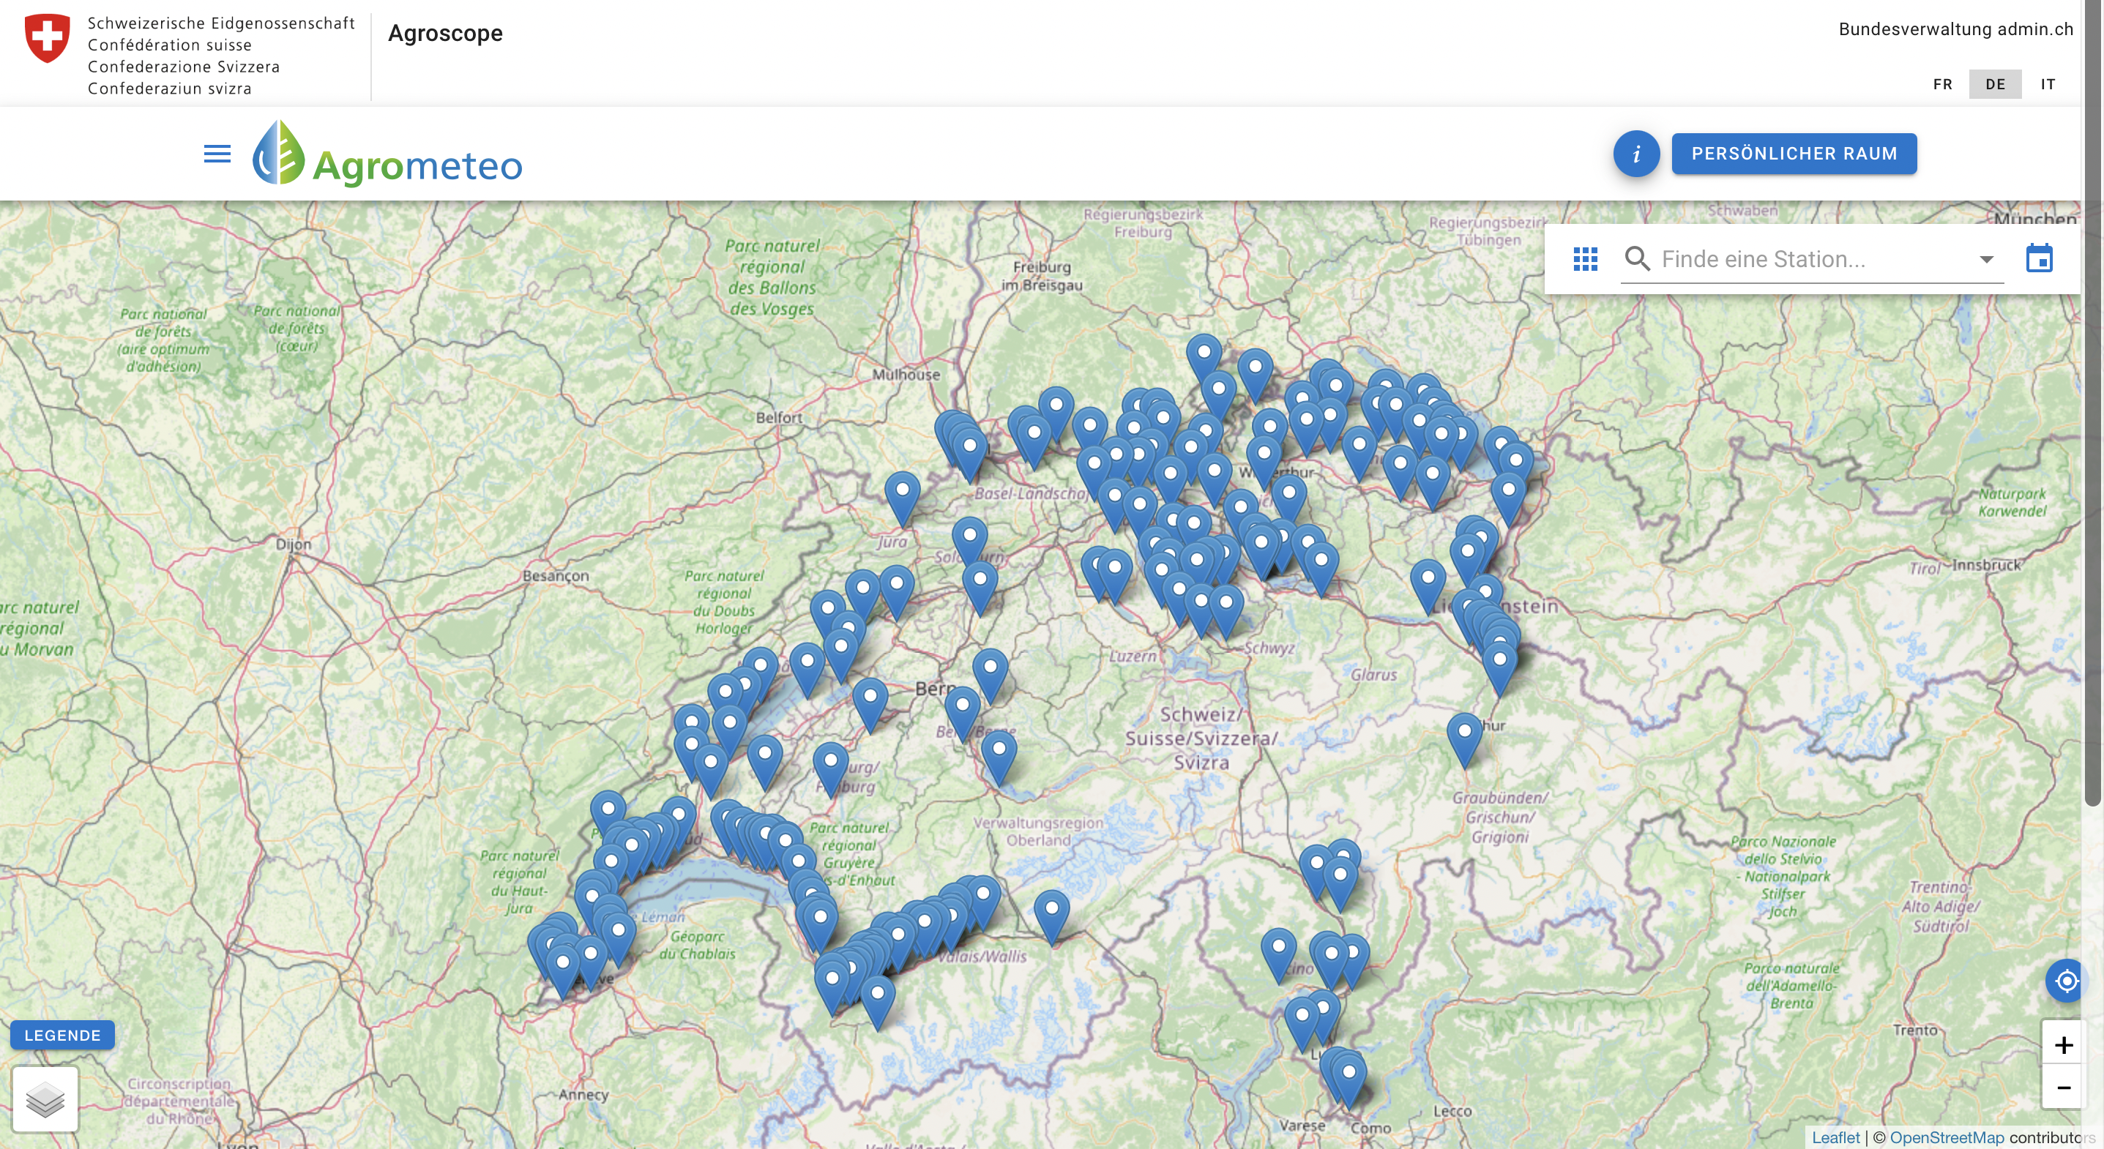
Task: Open the hamburger navigation menu
Action: tap(217, 154)
